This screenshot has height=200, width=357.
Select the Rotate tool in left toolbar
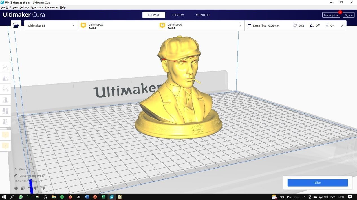click(x=5, y=89)
